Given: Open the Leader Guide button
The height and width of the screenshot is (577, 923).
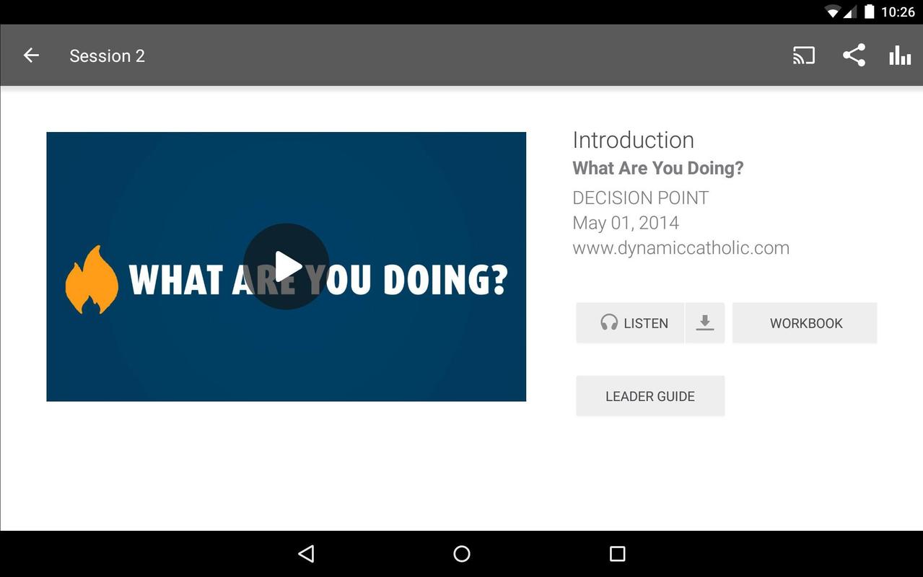Looking at the screenshot, I should tap(650, 396).
